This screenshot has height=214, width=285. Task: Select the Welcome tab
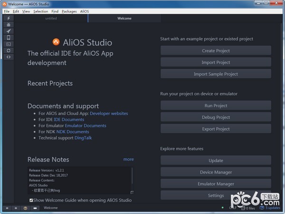point(124,18)
